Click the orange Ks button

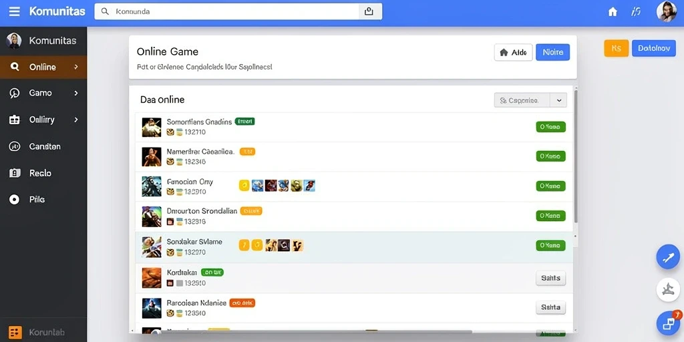click(616, 48)
